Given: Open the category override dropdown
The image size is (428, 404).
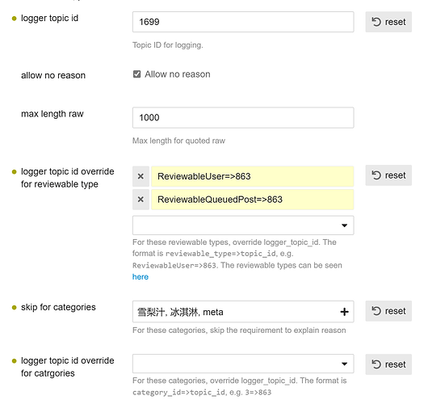Looking at the screenshot, I should (243, 364).
